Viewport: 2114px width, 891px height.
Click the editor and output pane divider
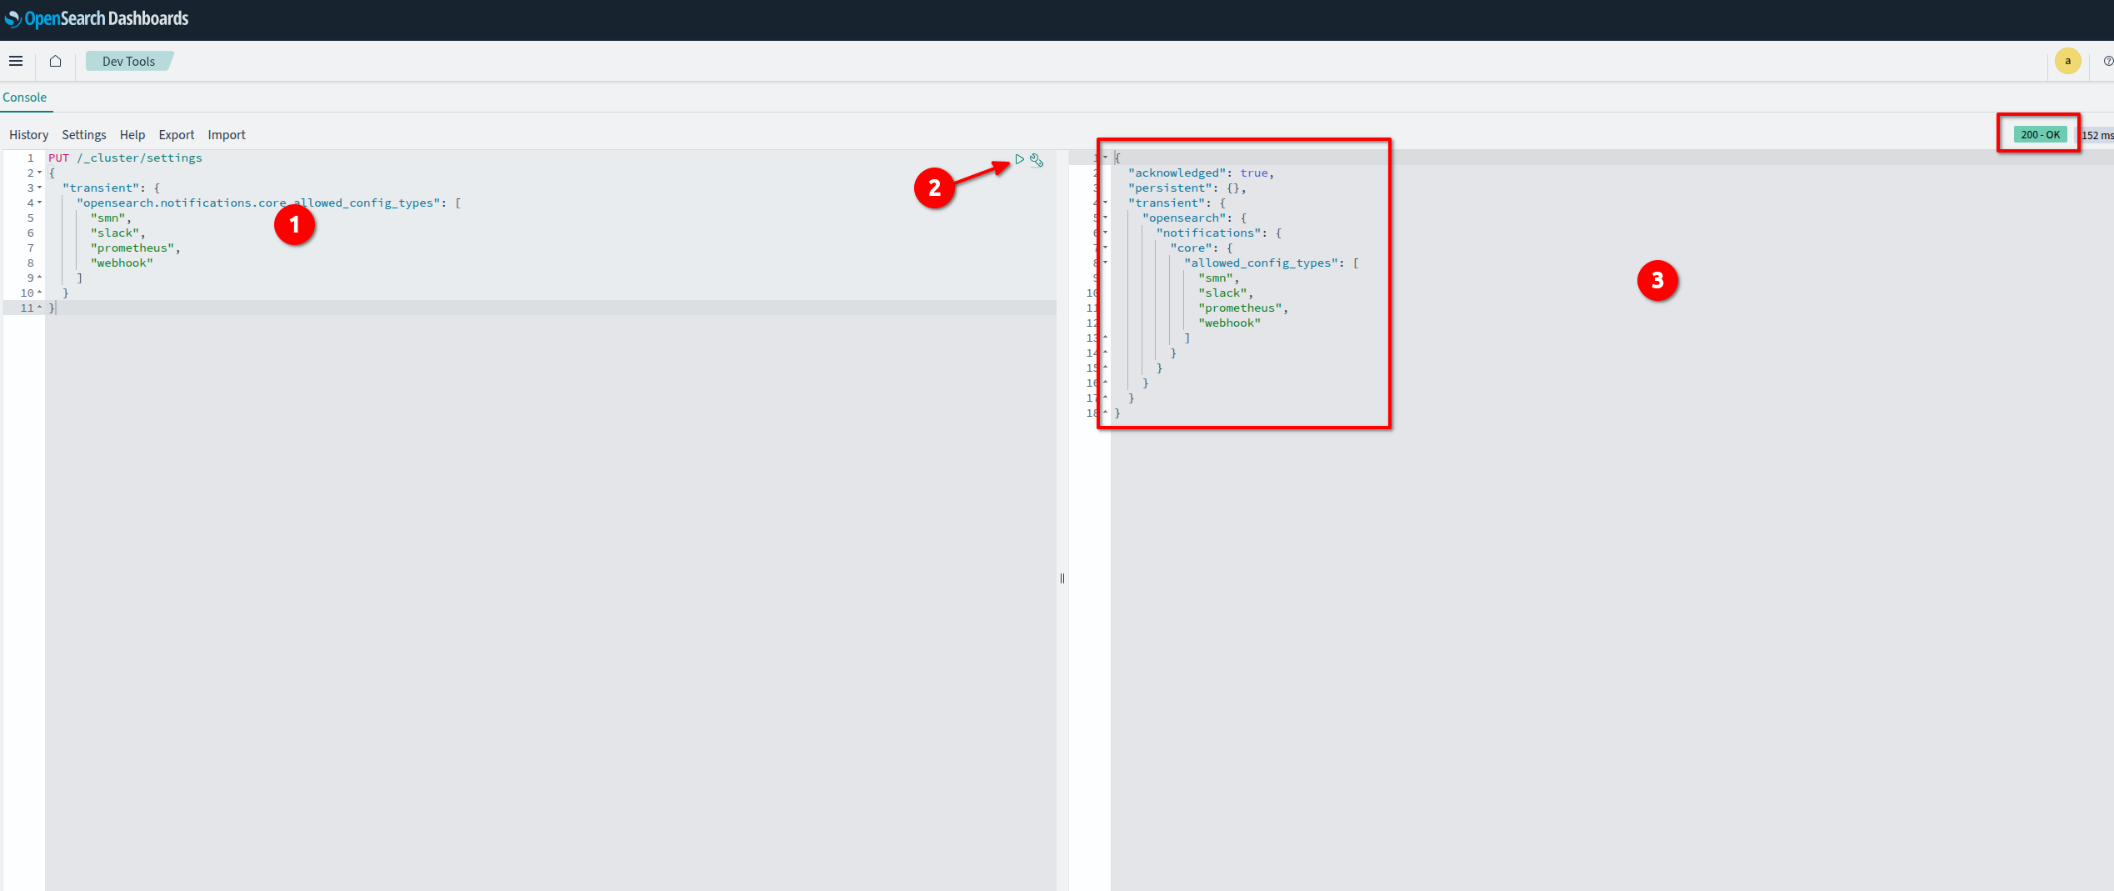click(x=1062, y=578)
